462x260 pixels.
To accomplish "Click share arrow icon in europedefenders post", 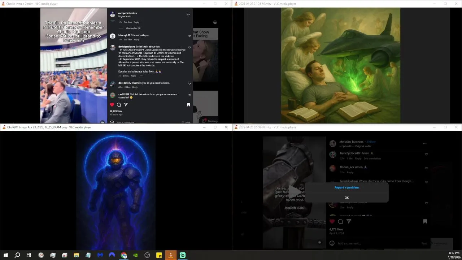I will point(126,105).
